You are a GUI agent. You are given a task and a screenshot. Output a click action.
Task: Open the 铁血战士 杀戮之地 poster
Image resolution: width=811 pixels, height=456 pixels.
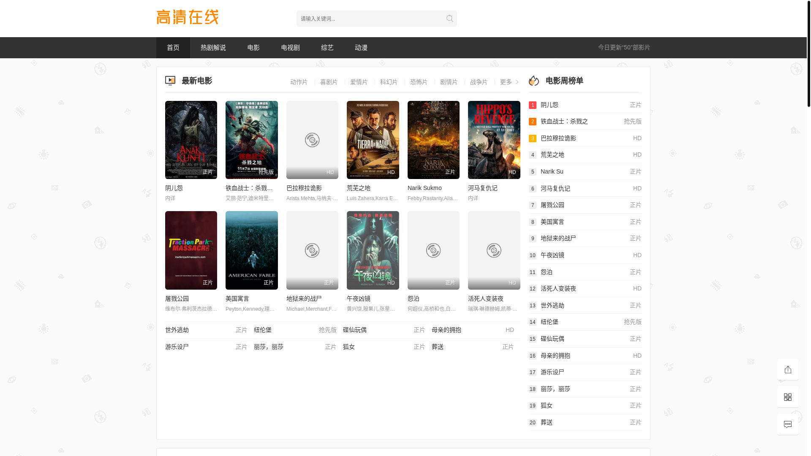pyautogui.click(x=252, y=140)
